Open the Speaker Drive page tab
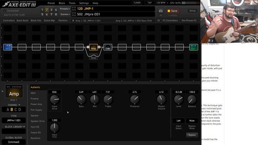The height and width of the screenshot is (145, 258). point(37,121)
